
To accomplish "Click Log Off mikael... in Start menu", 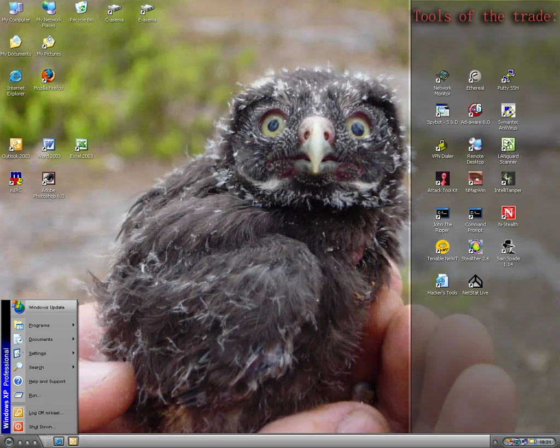I will point(46,413).
